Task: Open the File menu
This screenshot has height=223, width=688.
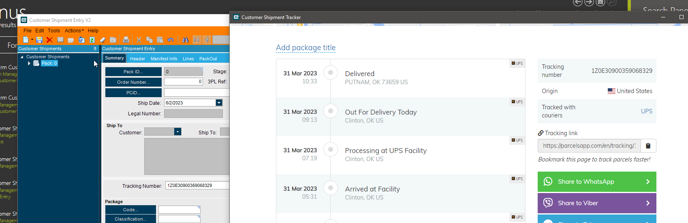Action: (28, 31)
